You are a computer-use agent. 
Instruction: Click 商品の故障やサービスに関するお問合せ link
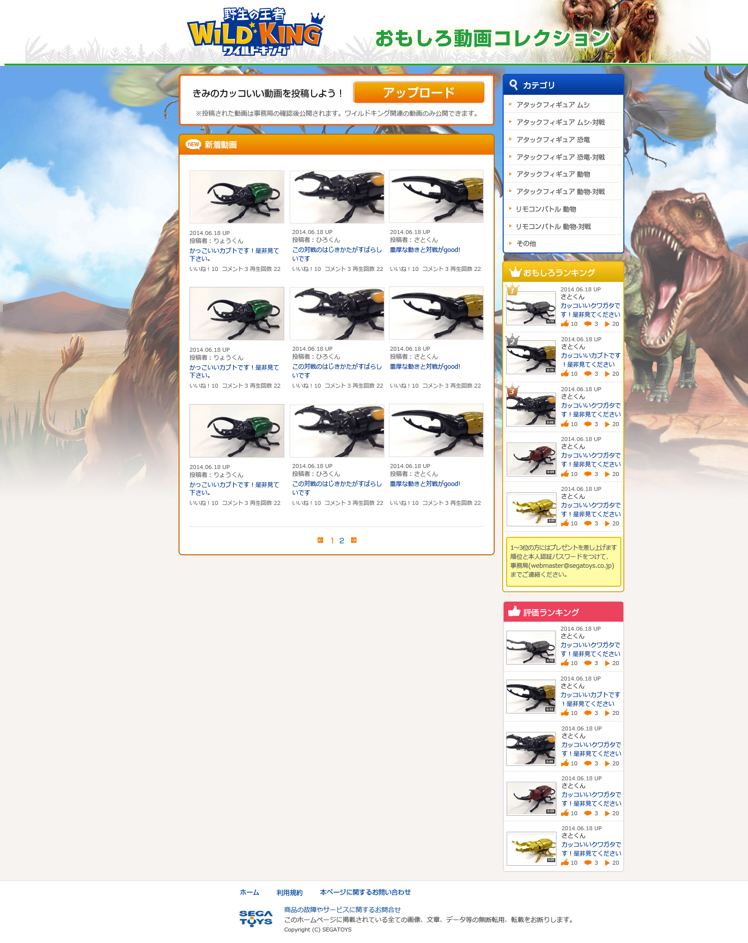[x=342, y=910]
